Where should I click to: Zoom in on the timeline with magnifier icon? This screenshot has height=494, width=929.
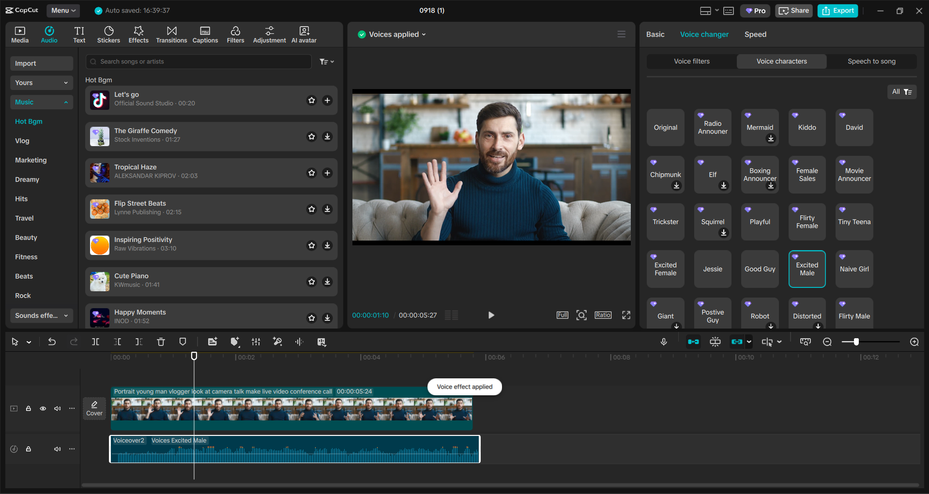914,342
